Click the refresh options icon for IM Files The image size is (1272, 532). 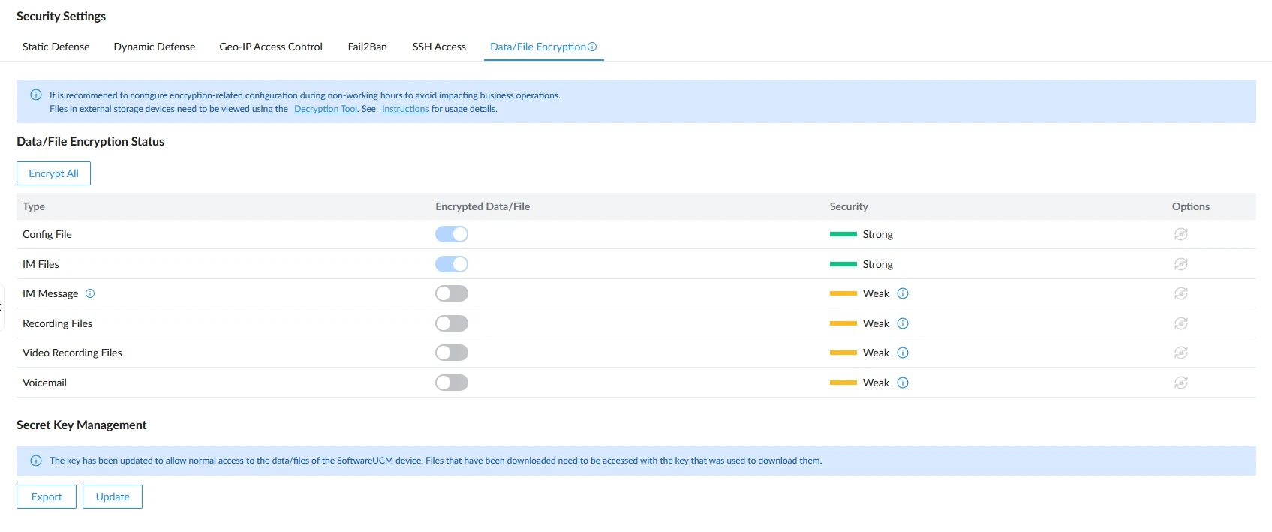tap(1180, 264)
